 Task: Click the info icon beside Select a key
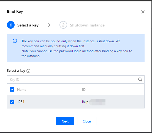[28, 71]
